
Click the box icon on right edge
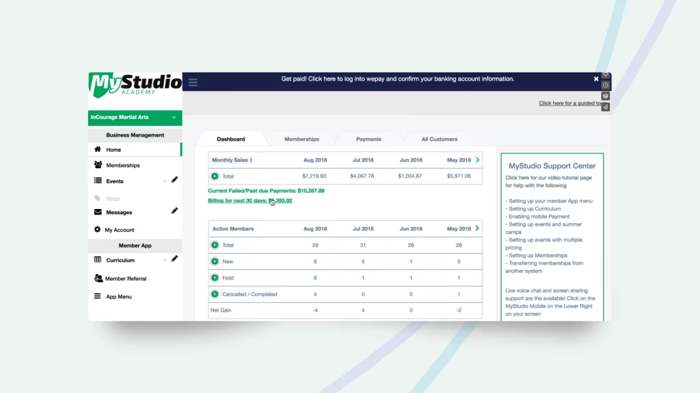(606, 96)
